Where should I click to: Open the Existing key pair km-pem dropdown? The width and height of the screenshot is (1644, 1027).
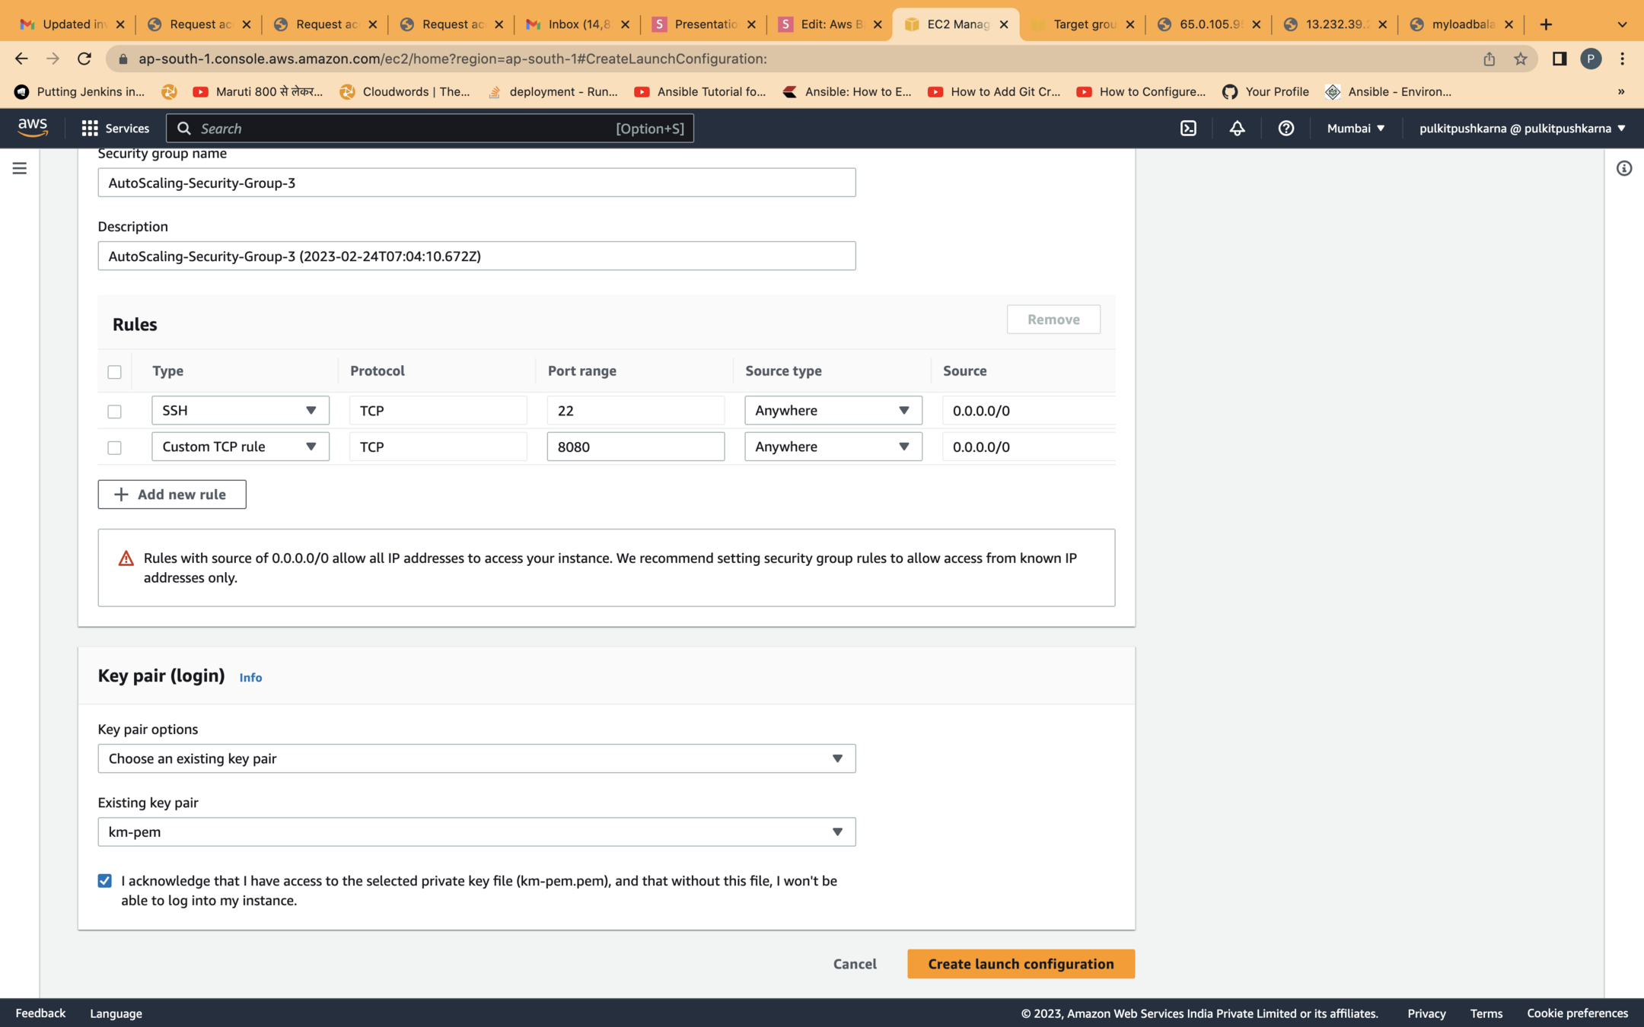click(476, 831)
